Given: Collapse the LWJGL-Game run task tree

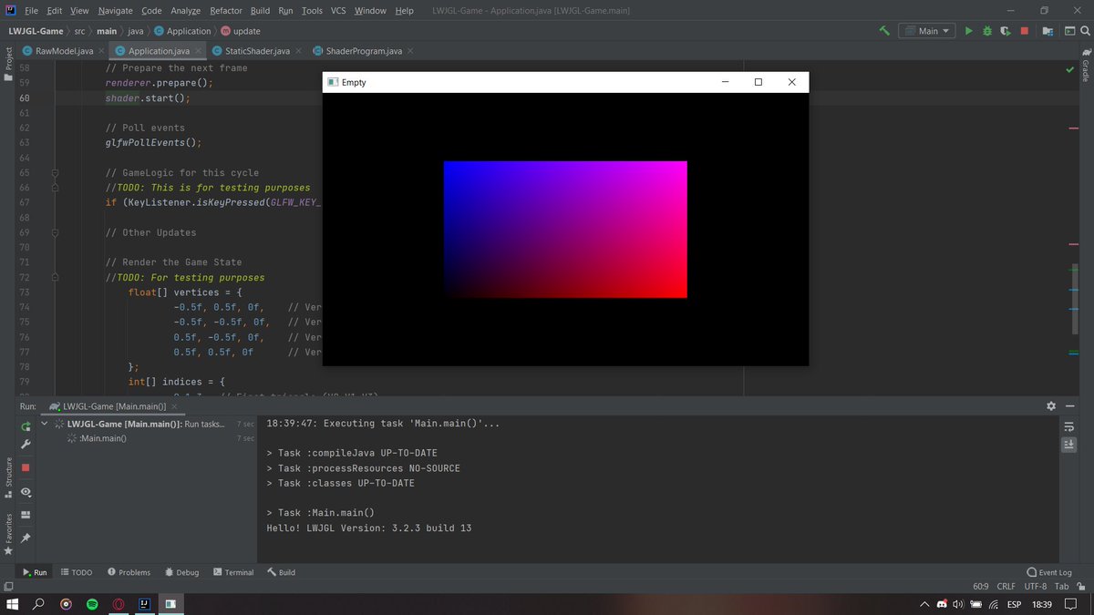Looking at the screenshot, I should [45, 424].
